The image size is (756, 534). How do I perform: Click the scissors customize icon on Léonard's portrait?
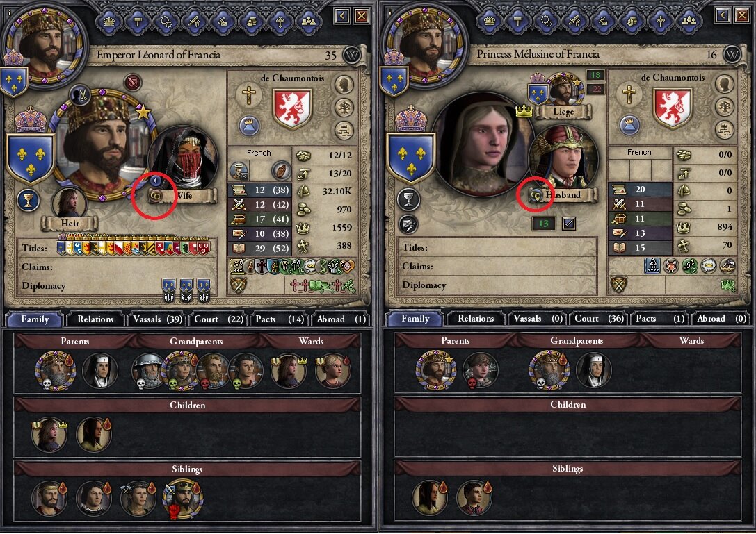(81, 94)
